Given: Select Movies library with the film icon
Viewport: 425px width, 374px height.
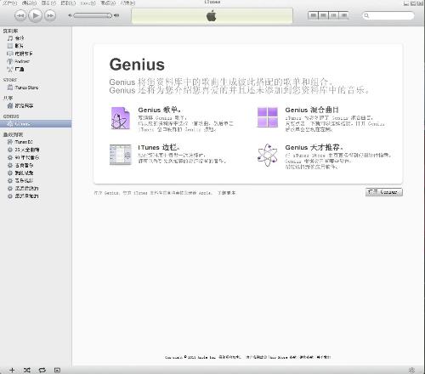Looking at the screenshot, I should [x=15, y=46].
